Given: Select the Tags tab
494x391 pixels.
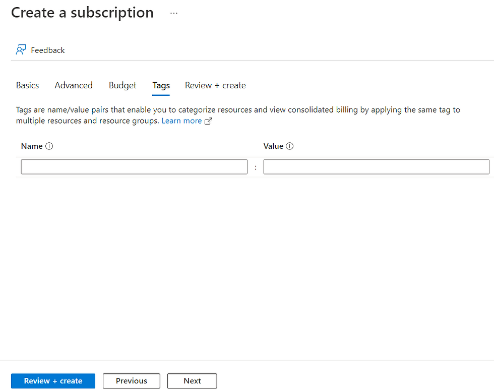Looking at the screenshot, I should [161, 85].
